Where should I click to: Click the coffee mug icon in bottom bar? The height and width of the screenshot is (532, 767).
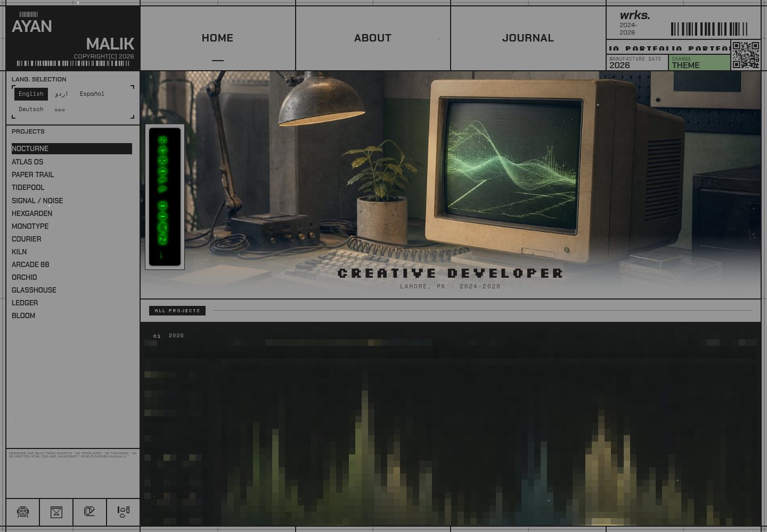[89, 512]
